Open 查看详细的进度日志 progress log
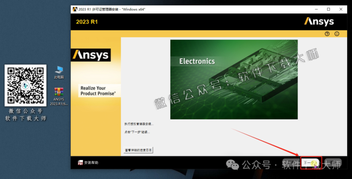 (138, 150)
